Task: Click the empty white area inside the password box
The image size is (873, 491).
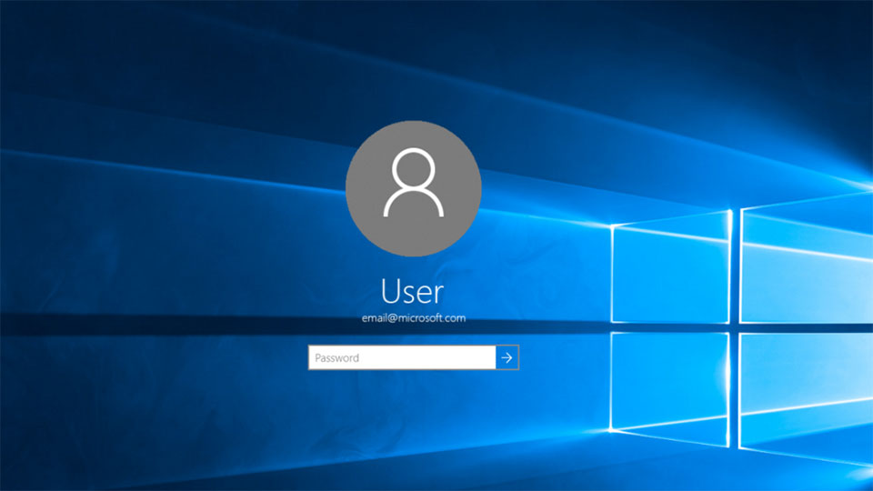Action: (x=427, y=357)
